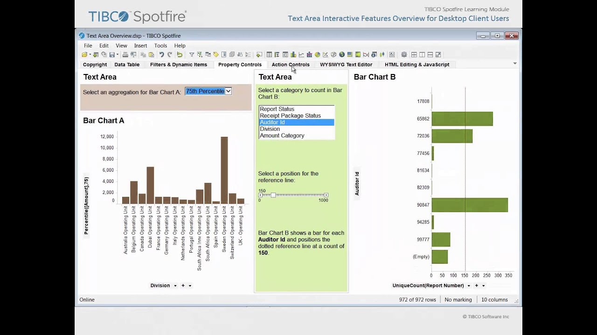
Task: Click '10 columns' in the status bar
Action: [x=494, y=300]
